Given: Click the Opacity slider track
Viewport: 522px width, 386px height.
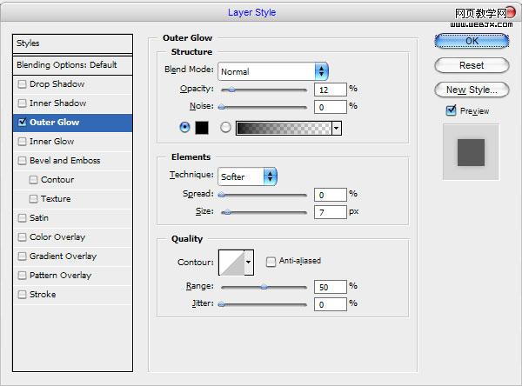Looking at the screenshot, I should pos(264,89).
